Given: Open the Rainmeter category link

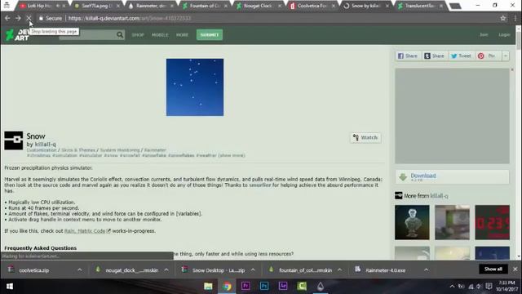Looking at the screenshot, I should 155,150.
